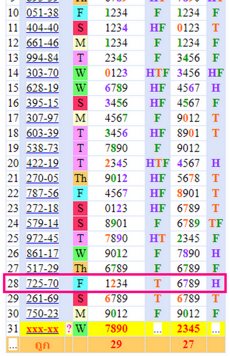Click 2345 in the first number column, row 13
230x356 pixels.
[x=116, y=58]
